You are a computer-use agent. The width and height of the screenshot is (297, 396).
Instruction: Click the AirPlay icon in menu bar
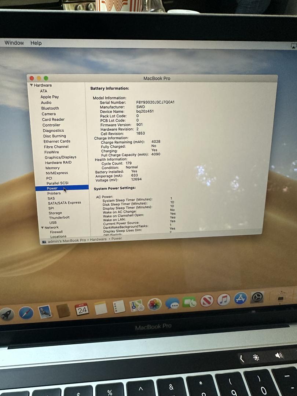pyautogui.click(x=293, y=46)
